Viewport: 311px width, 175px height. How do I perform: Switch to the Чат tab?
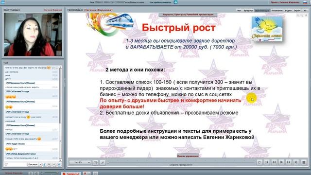240,11
